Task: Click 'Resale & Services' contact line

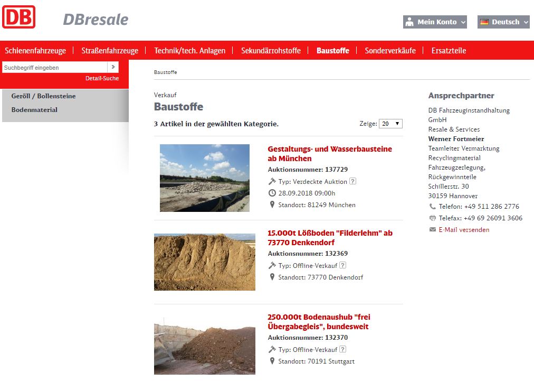Action: (454, 129)
